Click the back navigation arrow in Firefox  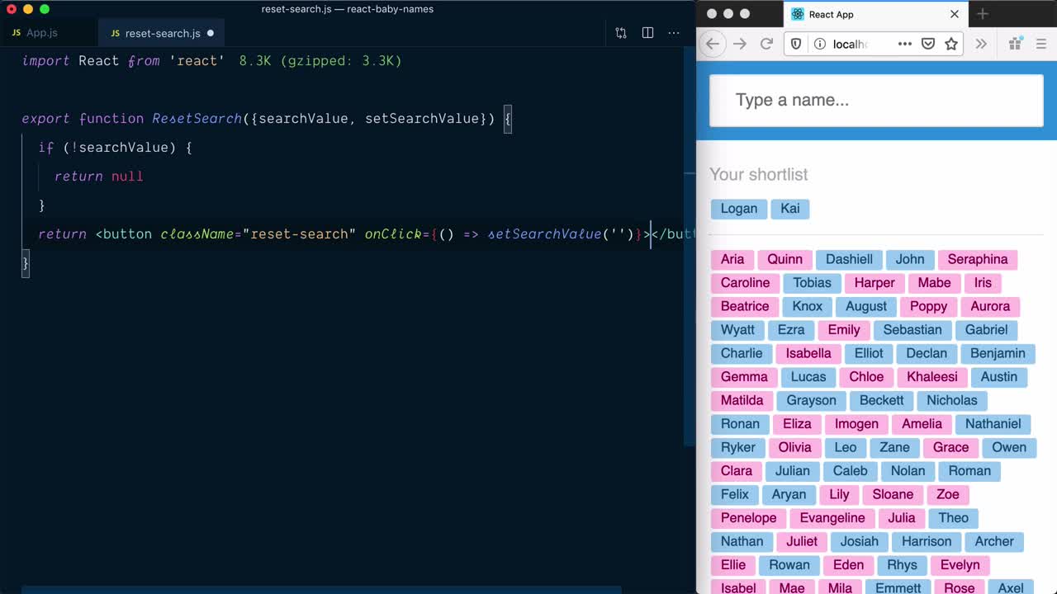712,44
